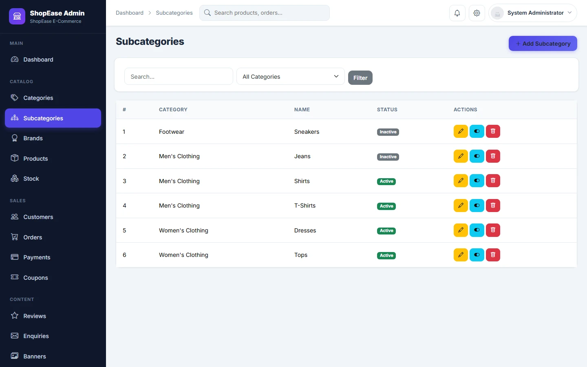Delete the Sneakers subcategory

coord(493,131)
